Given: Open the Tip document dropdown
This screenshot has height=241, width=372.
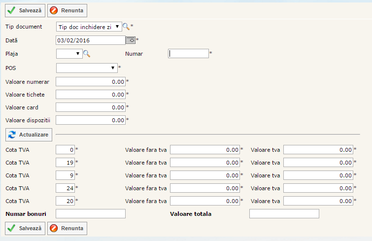Looking at the screenshot, I should [x=89, y=27].
